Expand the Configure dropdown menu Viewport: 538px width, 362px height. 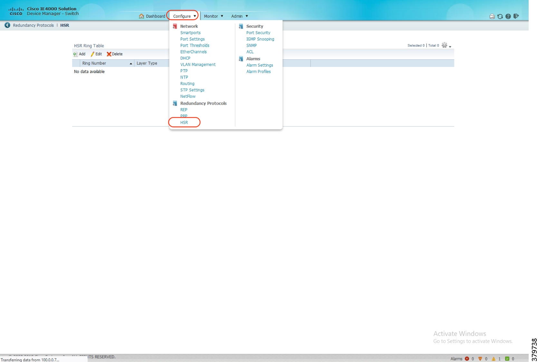tap(184, 16)
